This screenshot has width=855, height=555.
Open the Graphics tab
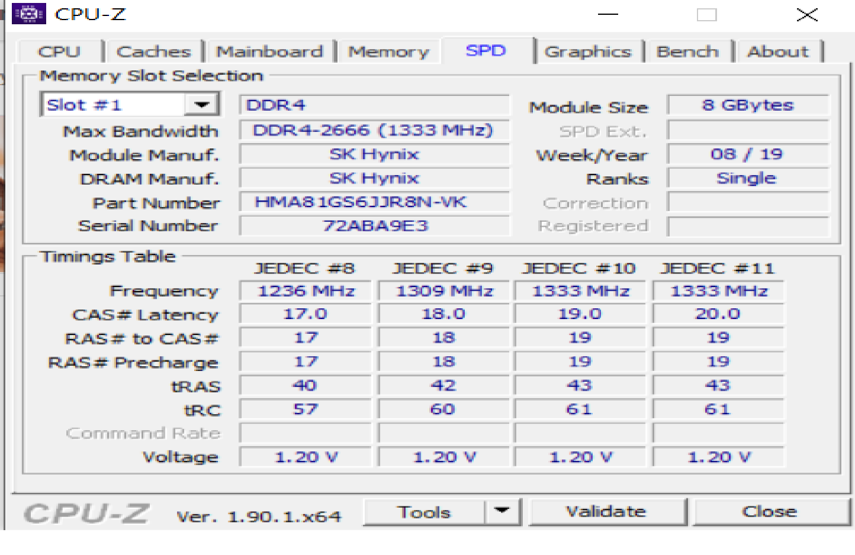pos(588,51)
